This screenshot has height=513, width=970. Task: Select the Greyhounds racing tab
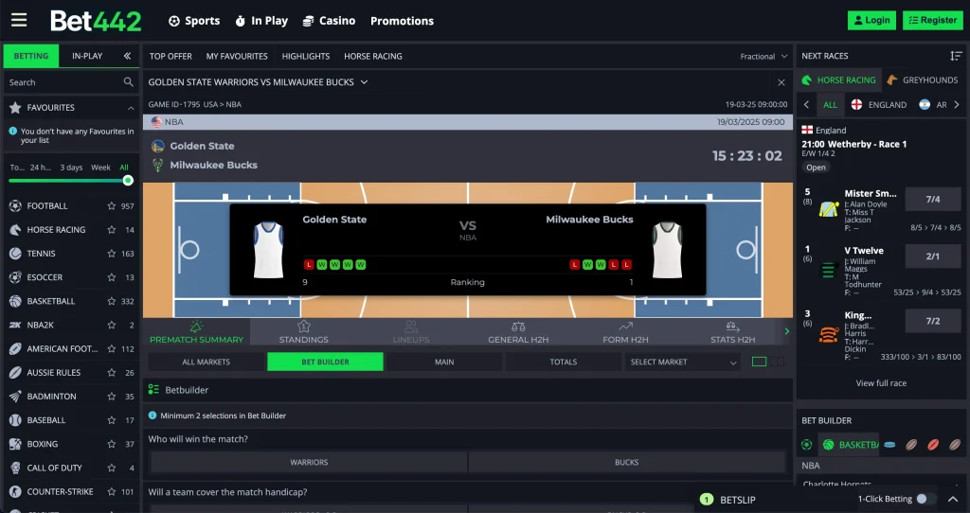pos(923,80)
